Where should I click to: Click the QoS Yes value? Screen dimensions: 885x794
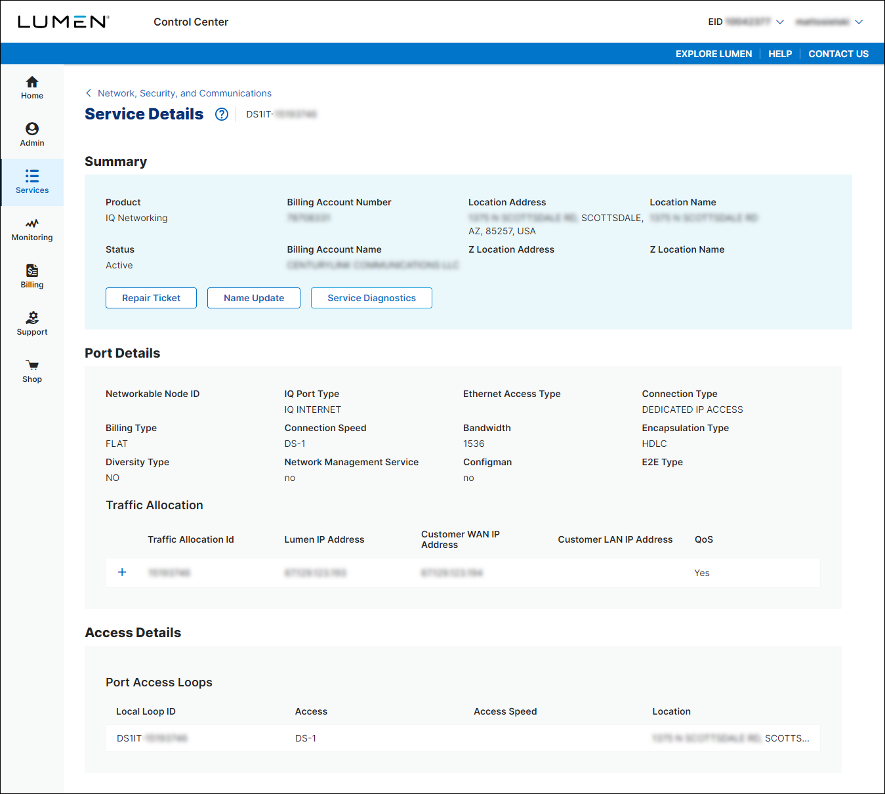click(702, 573)
